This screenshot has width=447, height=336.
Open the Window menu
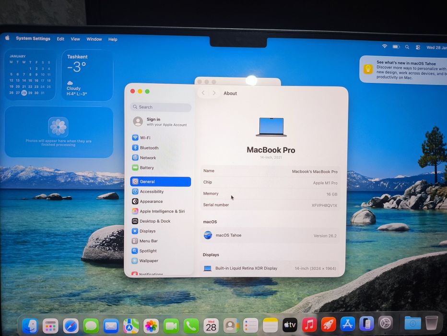[94, 39]
